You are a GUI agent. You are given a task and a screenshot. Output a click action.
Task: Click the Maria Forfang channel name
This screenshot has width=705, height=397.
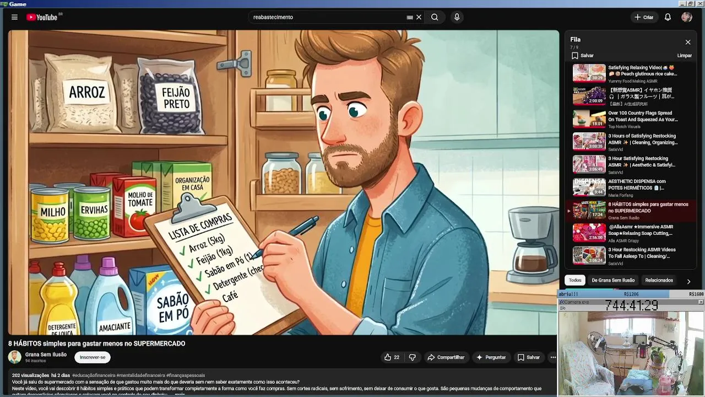click(x=620, y=195)
